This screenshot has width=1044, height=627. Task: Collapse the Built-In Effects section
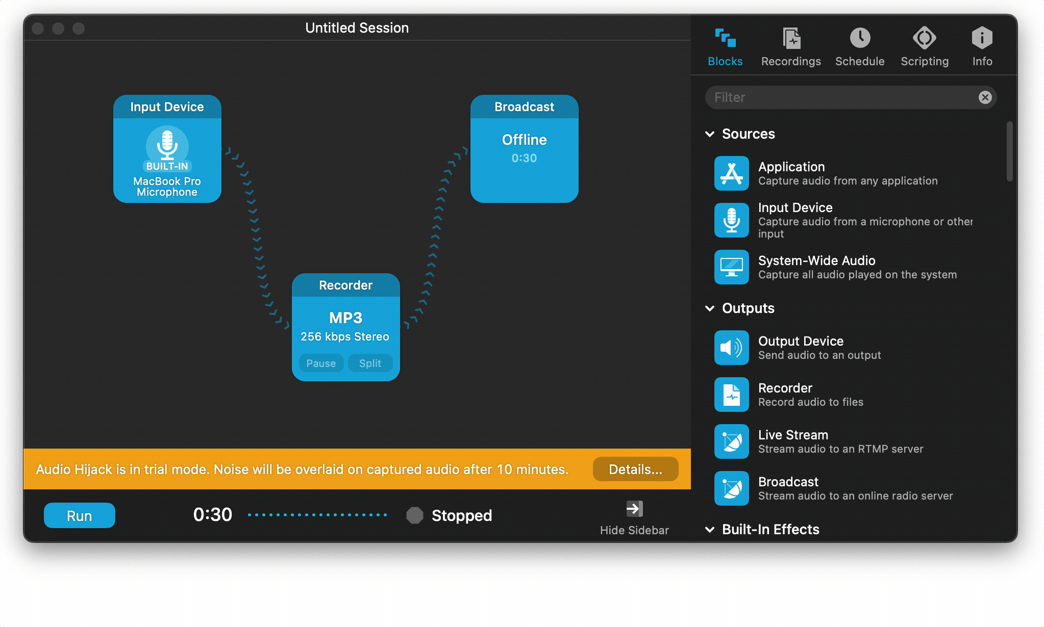(x=709, y=530)
